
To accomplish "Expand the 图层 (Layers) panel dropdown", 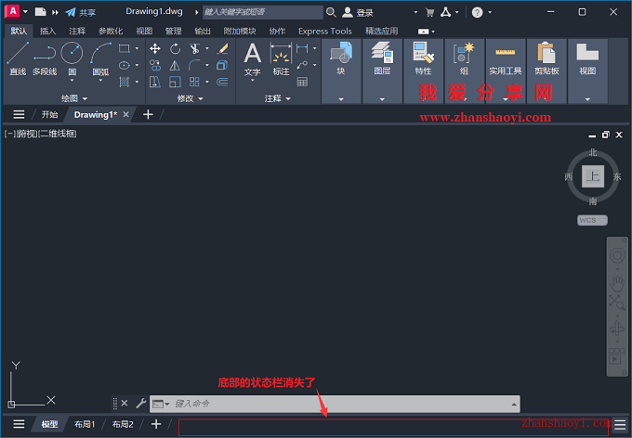I will (382, 99).
